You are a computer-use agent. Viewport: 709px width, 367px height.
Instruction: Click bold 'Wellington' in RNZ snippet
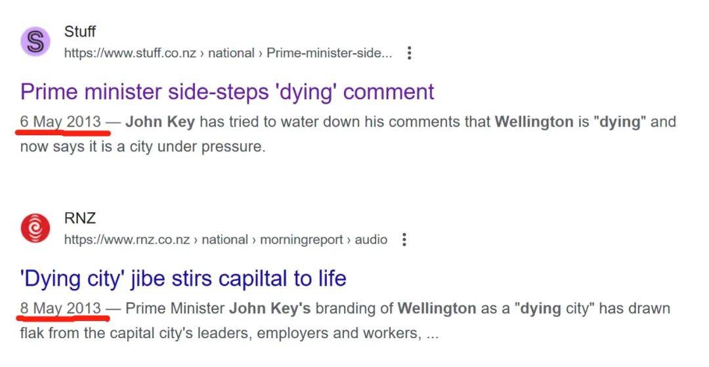point(437,309)
